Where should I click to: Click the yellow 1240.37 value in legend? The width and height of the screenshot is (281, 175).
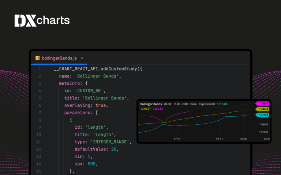point(146,109)
